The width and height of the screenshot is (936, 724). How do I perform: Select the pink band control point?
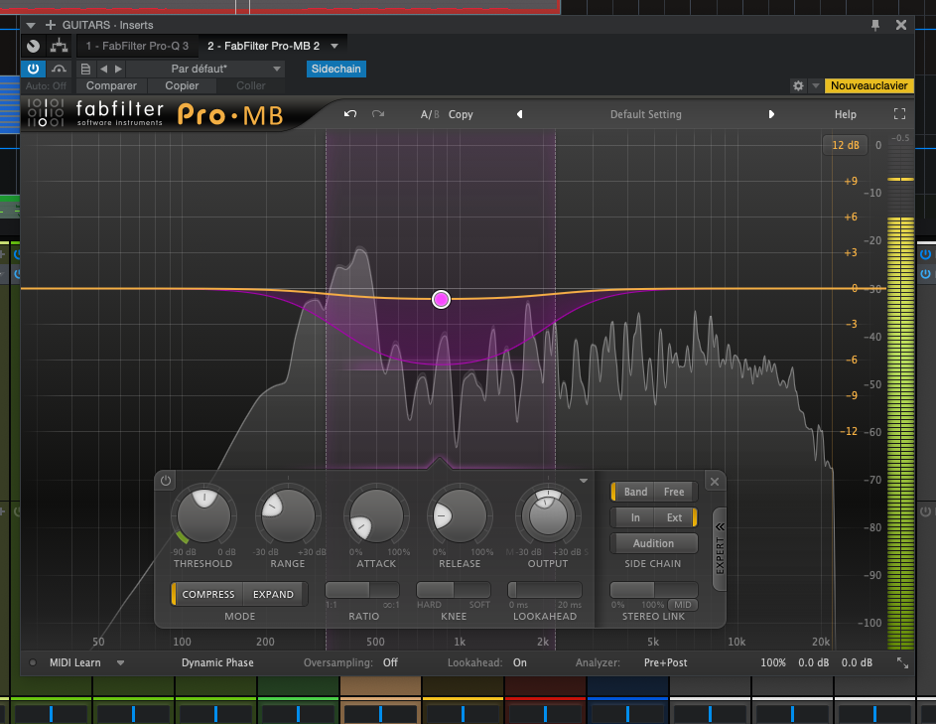[x=441, y=299]
